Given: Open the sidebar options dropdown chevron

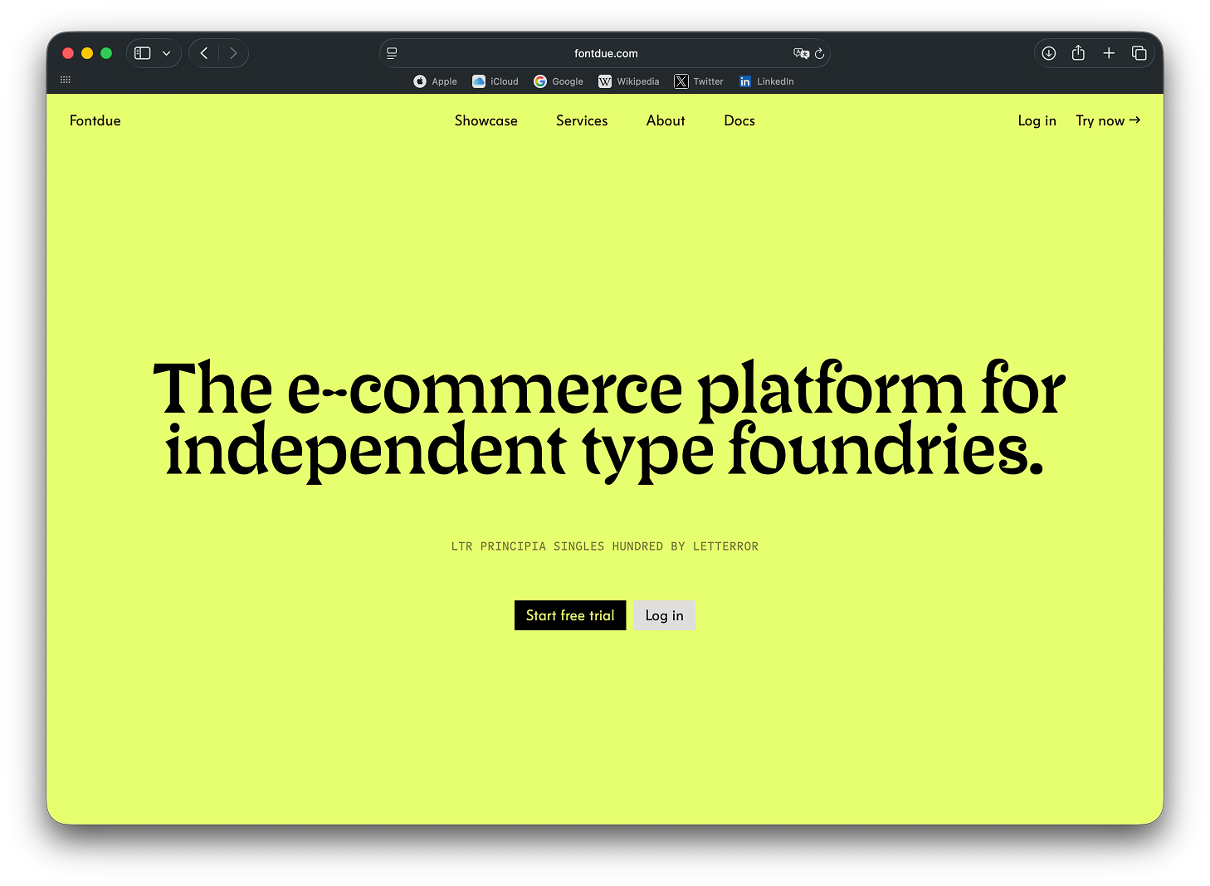Looking at the screenshot, I should (x=166, y=53).
